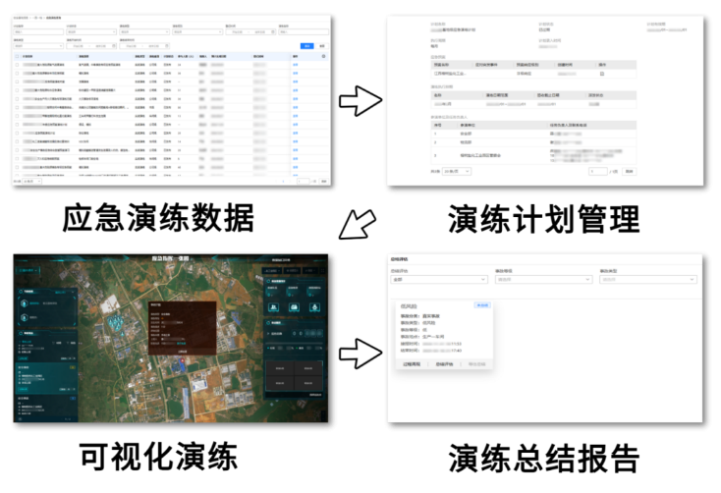Click 导出总结 on the 低风险 card

[476, 364]
